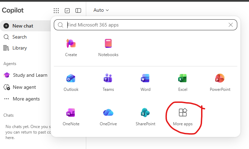Click the Copilot title
This screenshot has height=149, width=249.
tap(13, 10)
